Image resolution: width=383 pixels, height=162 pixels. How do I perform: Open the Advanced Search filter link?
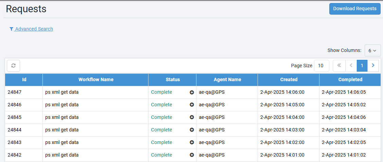[31, 29]
